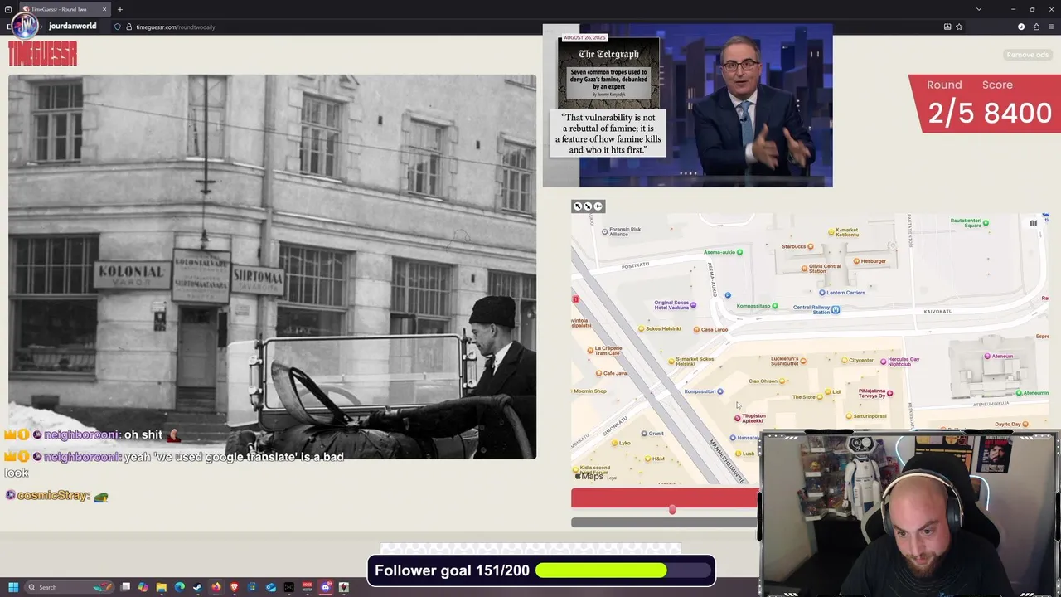
Task: Click Hesburger marker on map
Action: (x=855, y=261)
